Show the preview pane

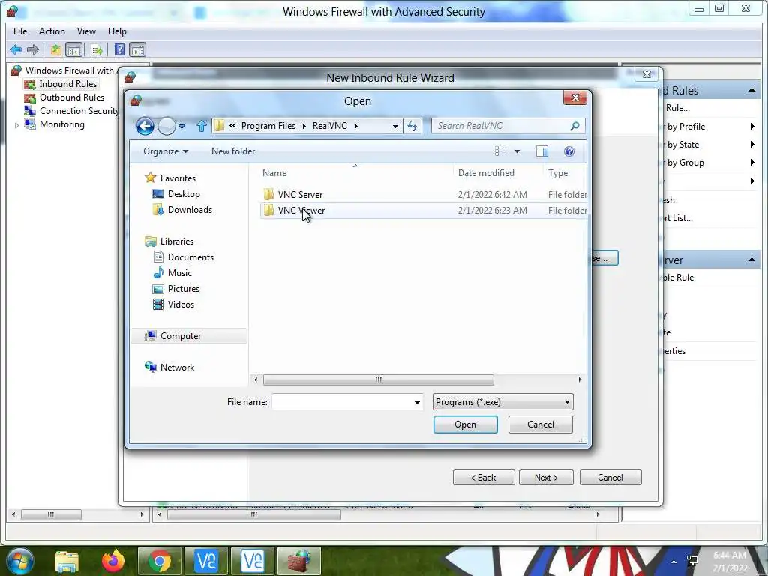click(x=541, y=151)
